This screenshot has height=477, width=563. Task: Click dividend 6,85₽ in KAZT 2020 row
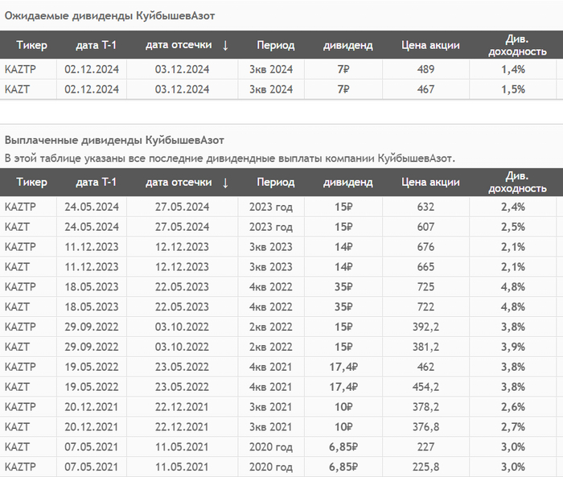click(x=343, y=446)
